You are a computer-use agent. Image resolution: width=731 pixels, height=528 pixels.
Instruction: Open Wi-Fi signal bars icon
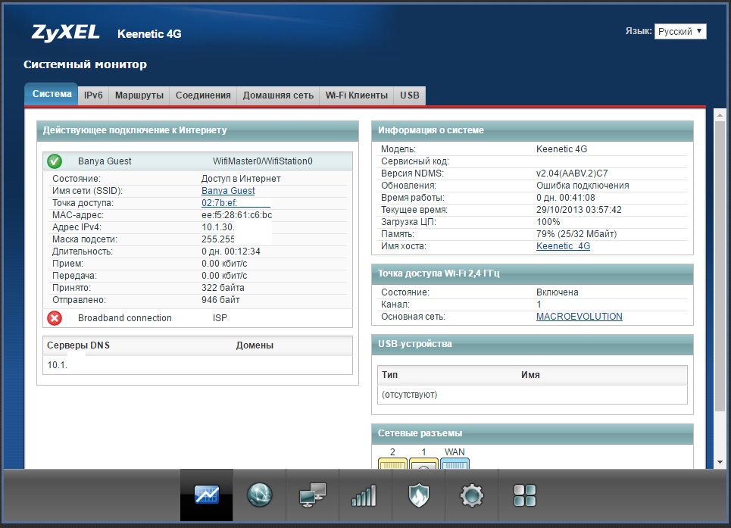pyautogui.click(x=364, y=495)
